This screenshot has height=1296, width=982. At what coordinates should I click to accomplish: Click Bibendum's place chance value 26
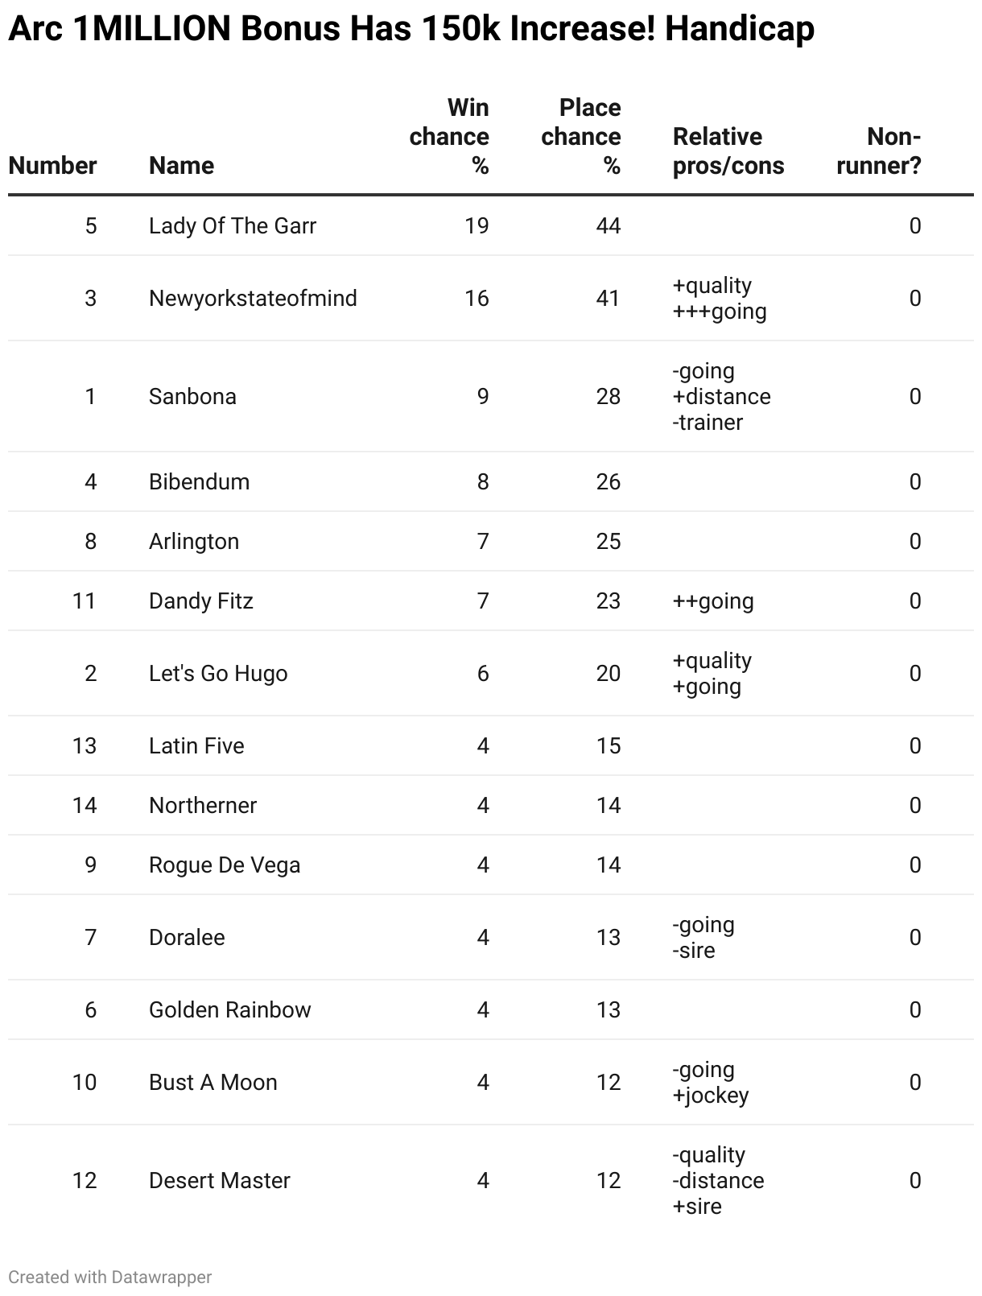609,482
